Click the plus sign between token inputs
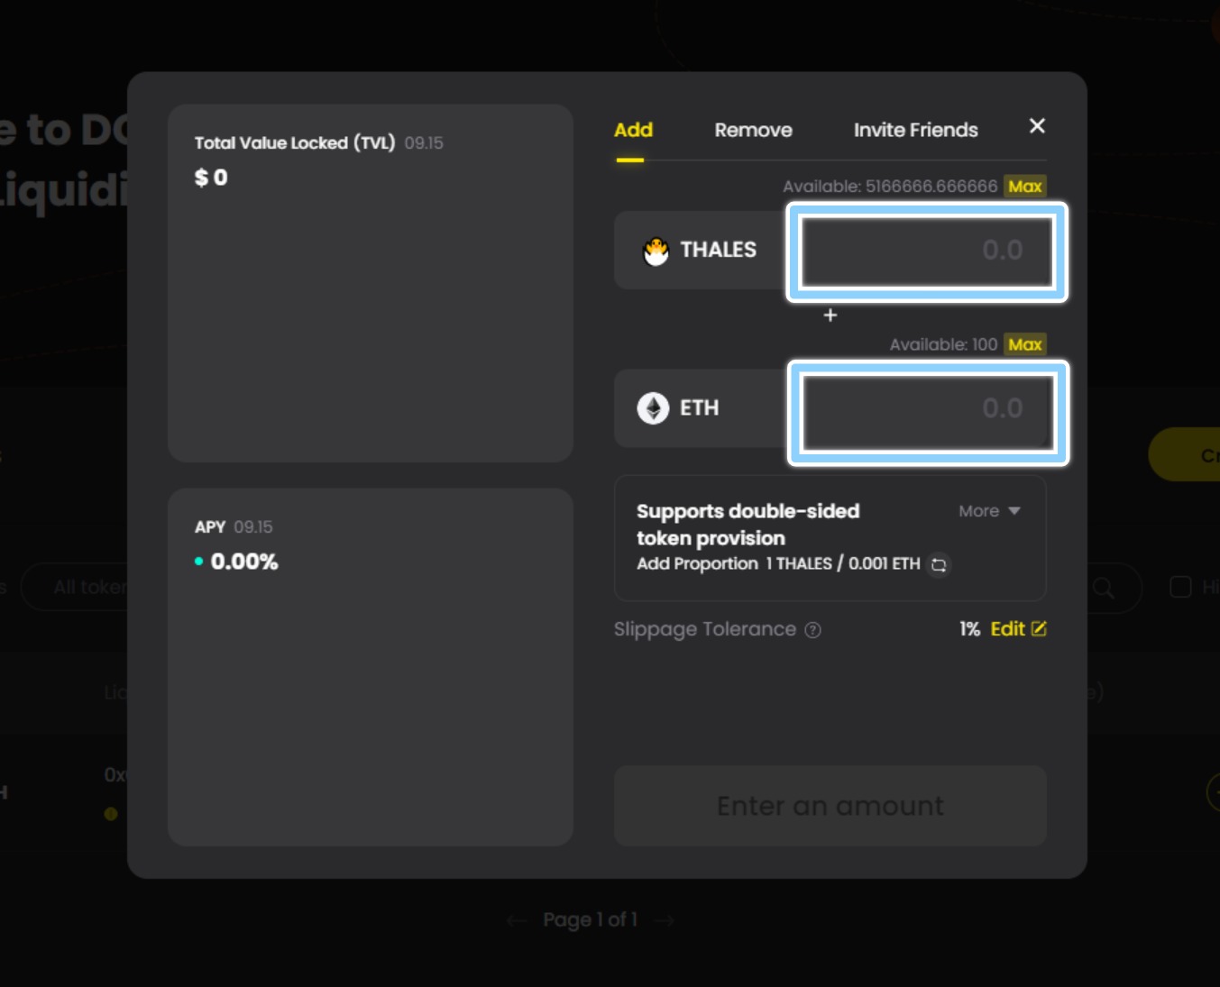The height and width of the screenshot is (987, 1220). pos(830,315)
